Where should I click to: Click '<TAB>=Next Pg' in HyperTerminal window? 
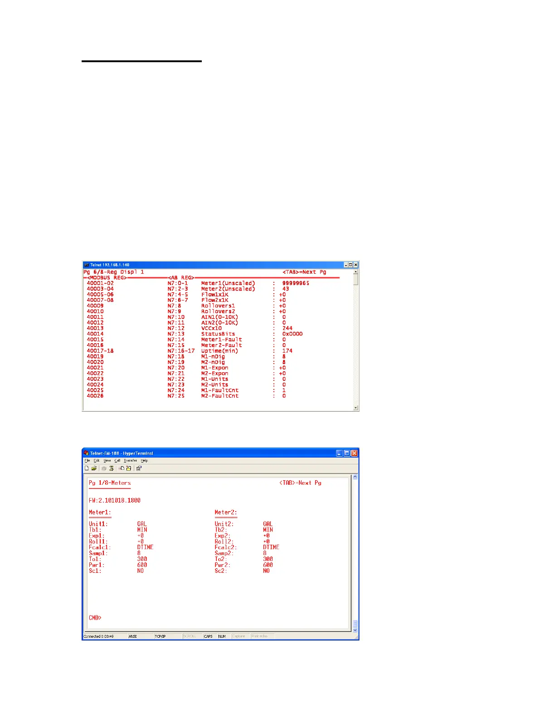tap(301, 483)
